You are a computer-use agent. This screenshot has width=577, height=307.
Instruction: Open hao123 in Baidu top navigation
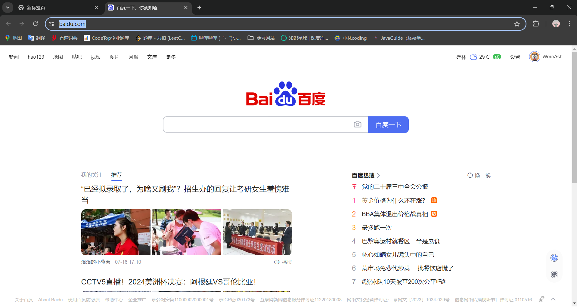(x=36, y=57)
